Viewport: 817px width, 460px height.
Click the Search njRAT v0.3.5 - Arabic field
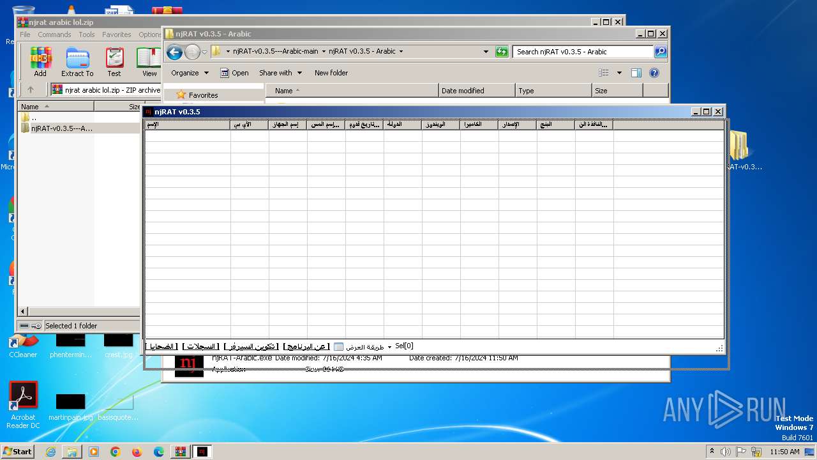tap(583, 52)
